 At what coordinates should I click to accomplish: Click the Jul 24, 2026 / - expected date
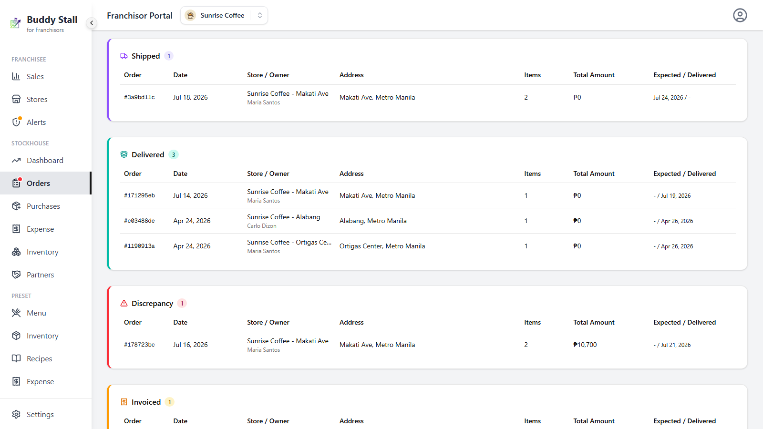click(672, 97)
